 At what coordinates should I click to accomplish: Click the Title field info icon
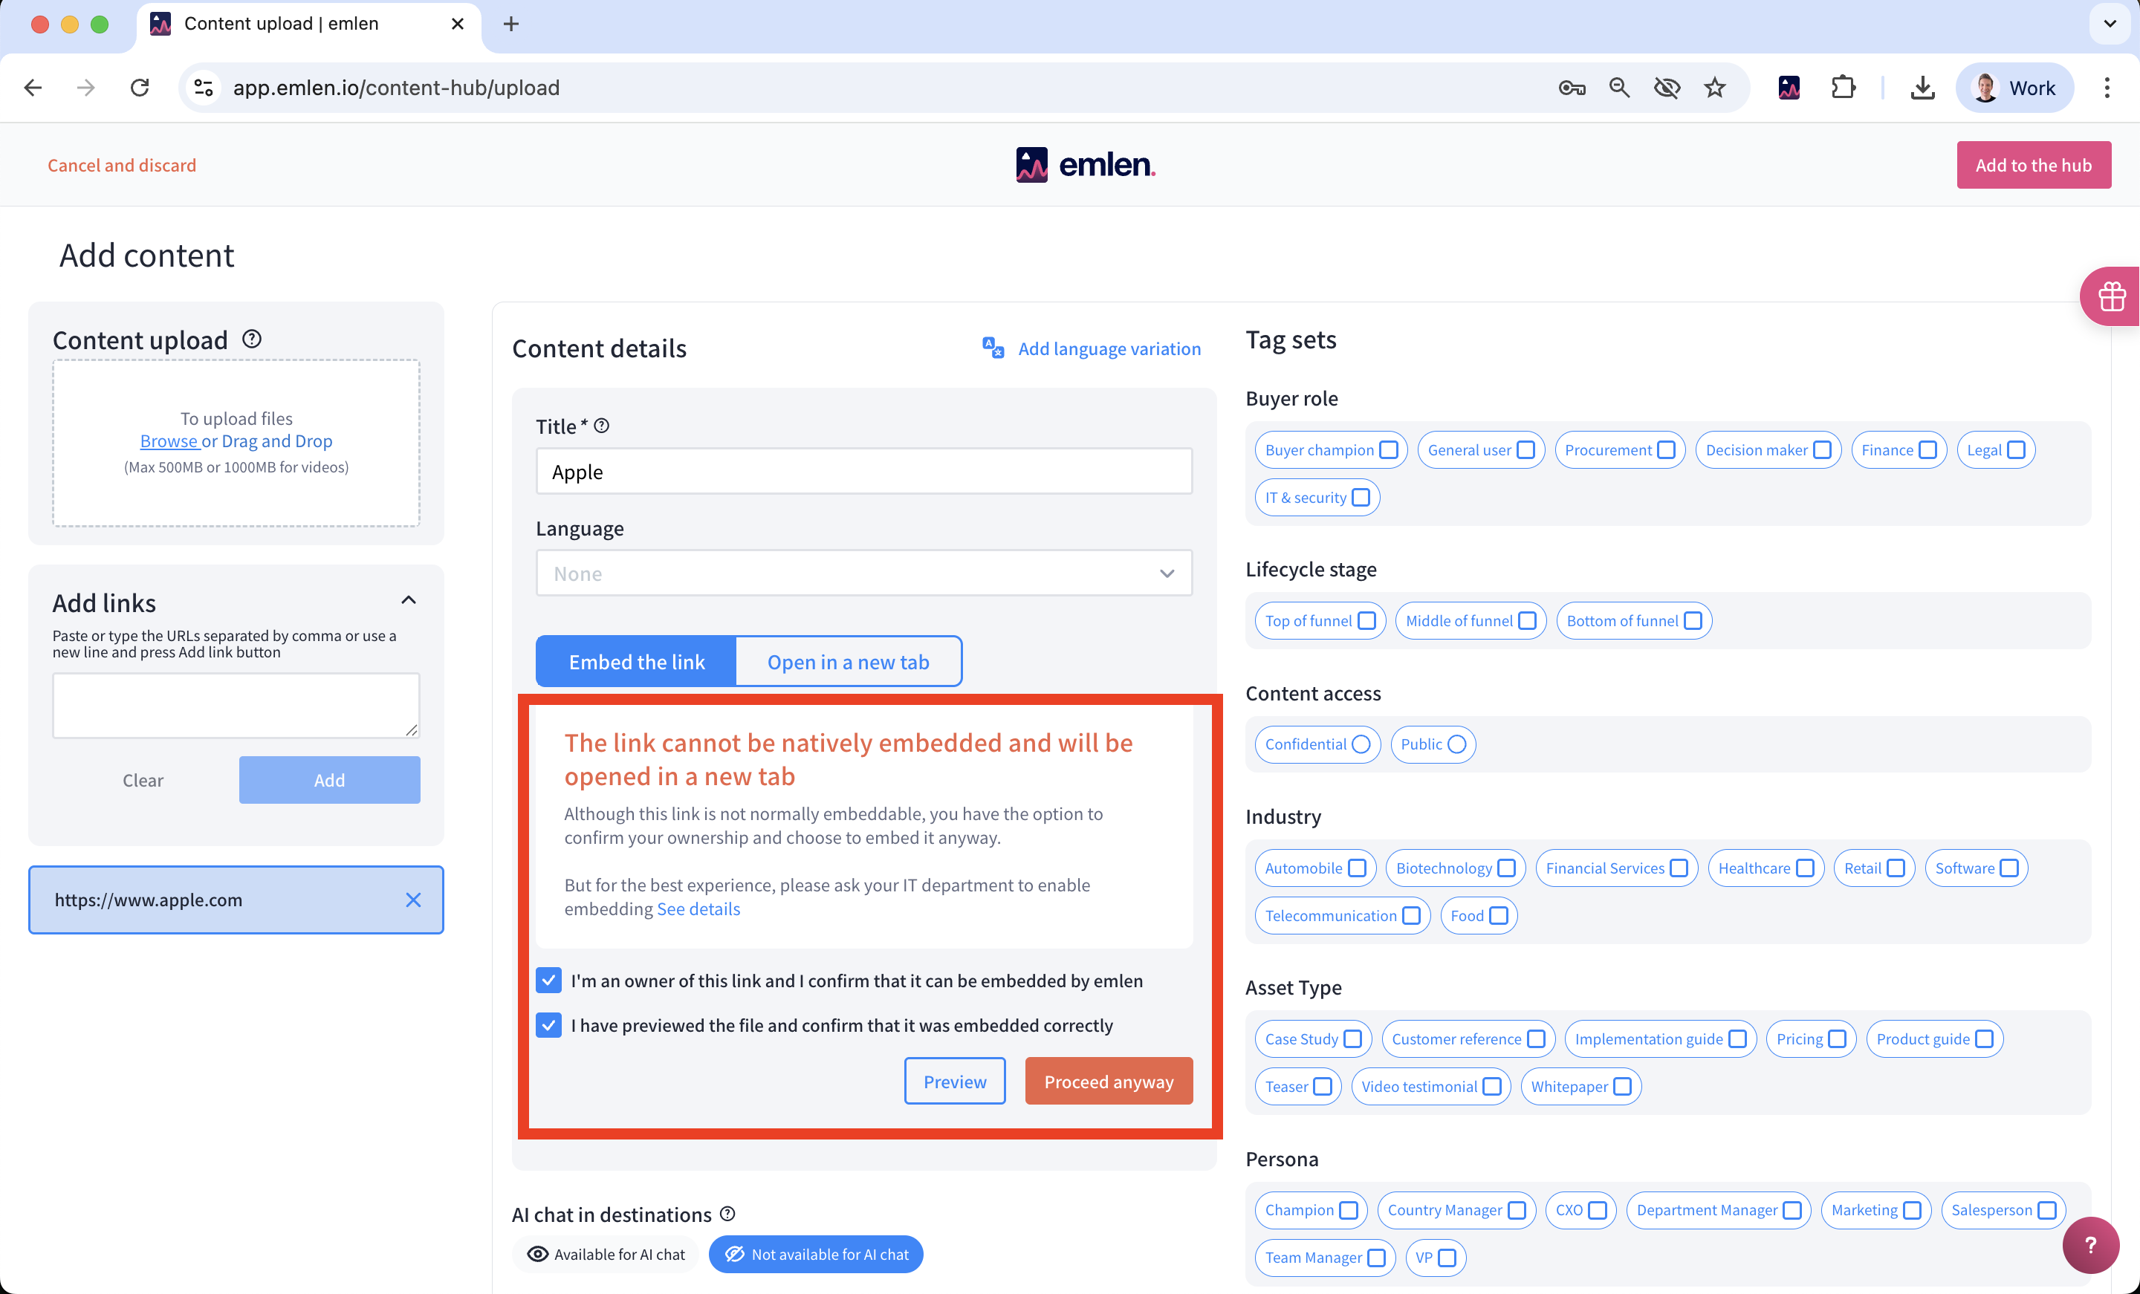coord(602,426)
